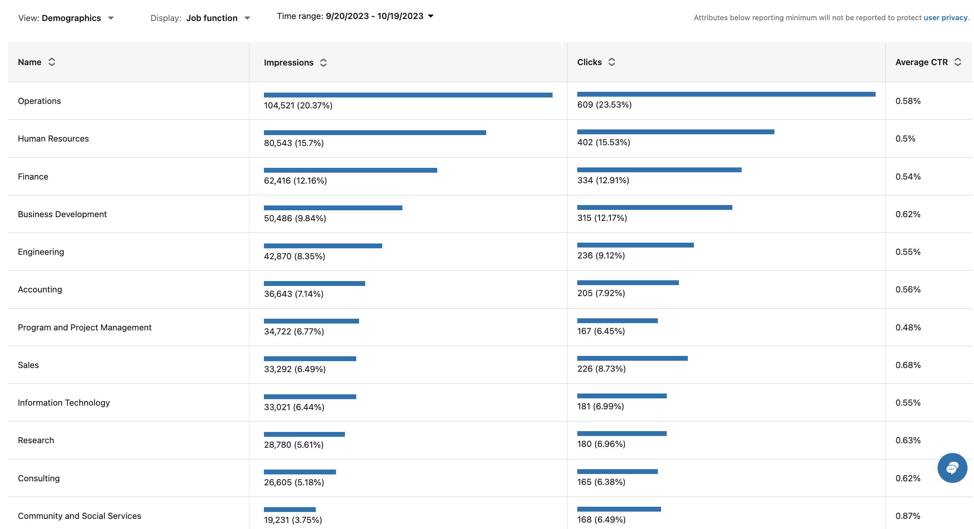Select the Sales row name
974x529 pixels.
(28, 365)
